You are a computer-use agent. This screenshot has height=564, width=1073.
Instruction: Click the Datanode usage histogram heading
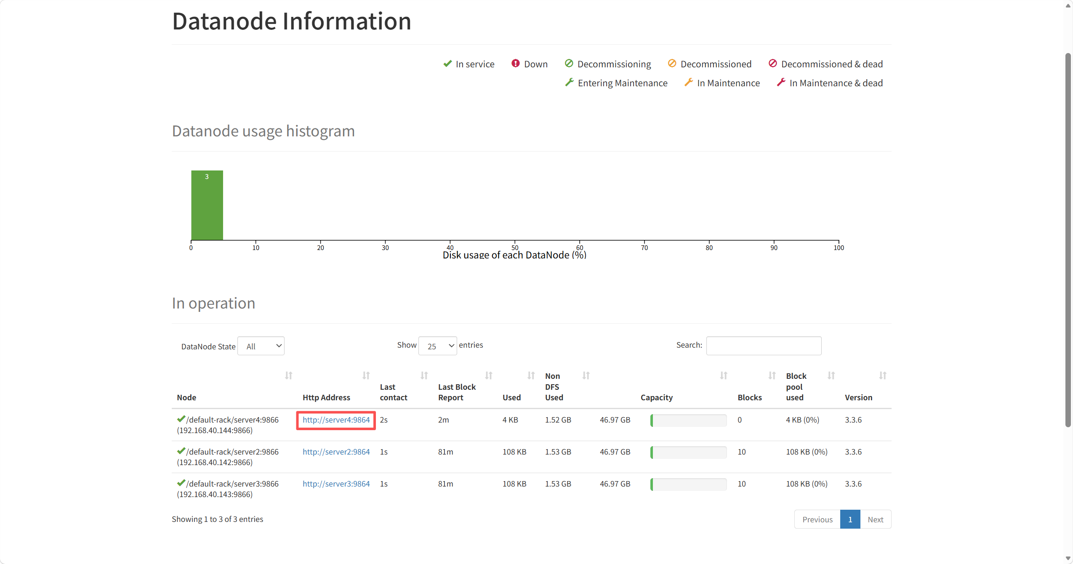tap(263, 131)
